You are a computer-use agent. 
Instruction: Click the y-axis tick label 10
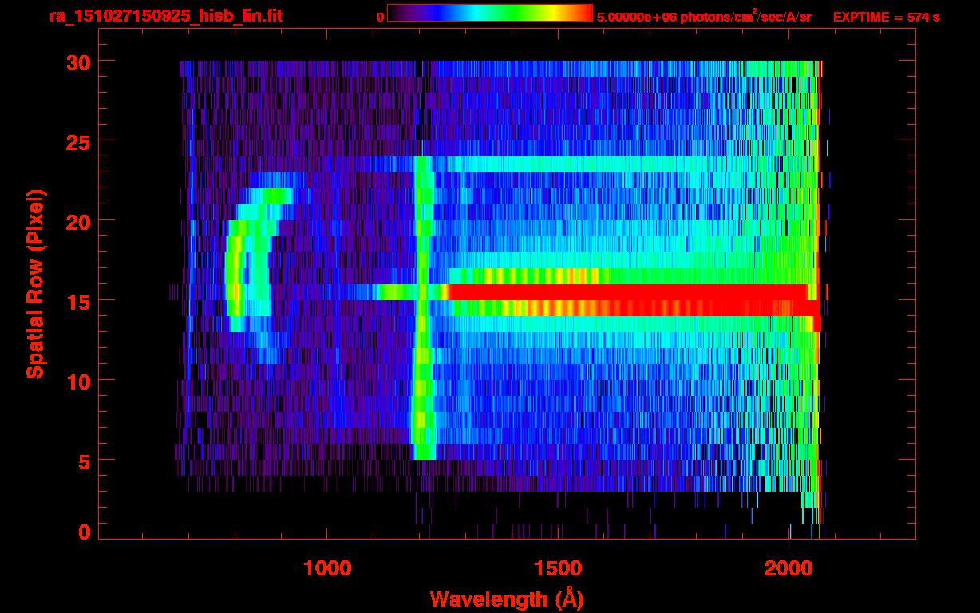tap(77, 381)
